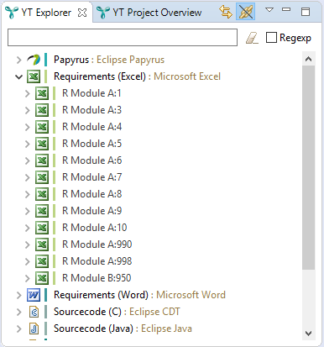The height and width of the screenshot is (347, 324).
Task: Click the link with editor toolbar icon
Action: (226, 12)
